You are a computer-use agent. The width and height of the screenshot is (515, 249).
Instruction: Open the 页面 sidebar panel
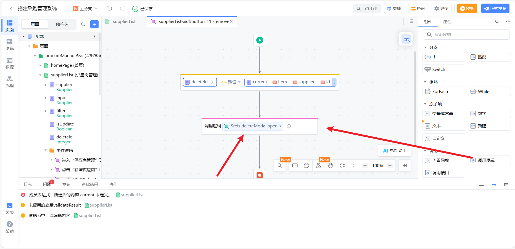(10, 26)
